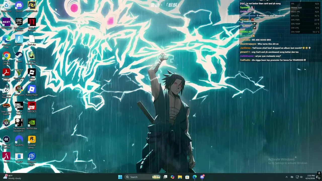Select the Call of Duty shortcut

pyautogui.click(x=19, y=109)
